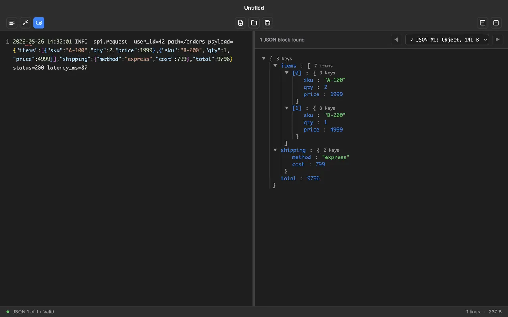Click line number 1 in gutter
Screen dimensions: 508x317
point(8,42)
